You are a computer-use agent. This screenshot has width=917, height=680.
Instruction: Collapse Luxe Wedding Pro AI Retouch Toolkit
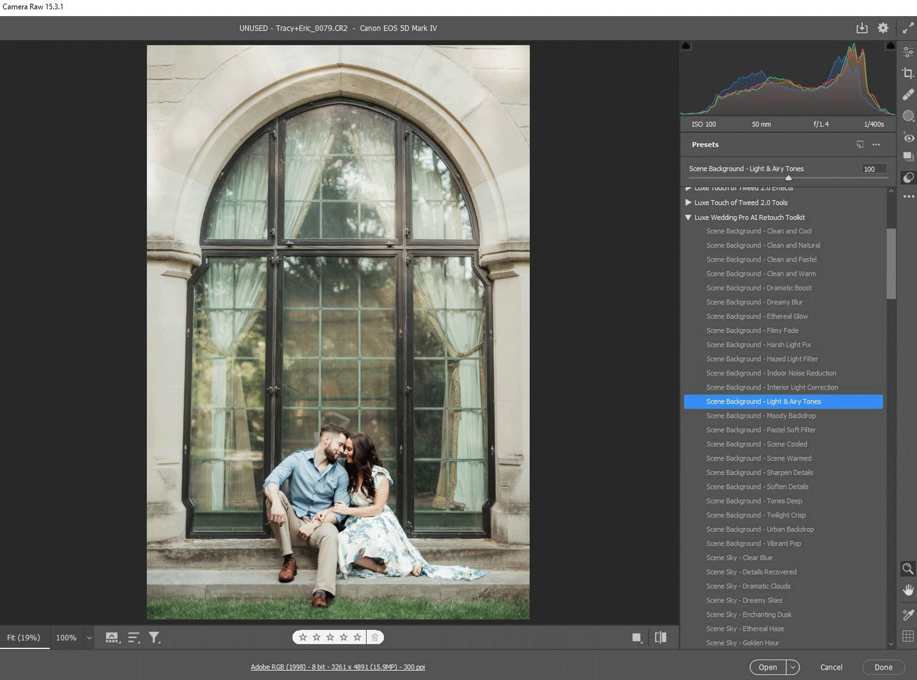(688, 217)
